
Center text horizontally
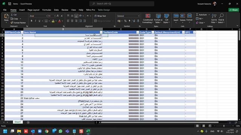coord(72,21)
